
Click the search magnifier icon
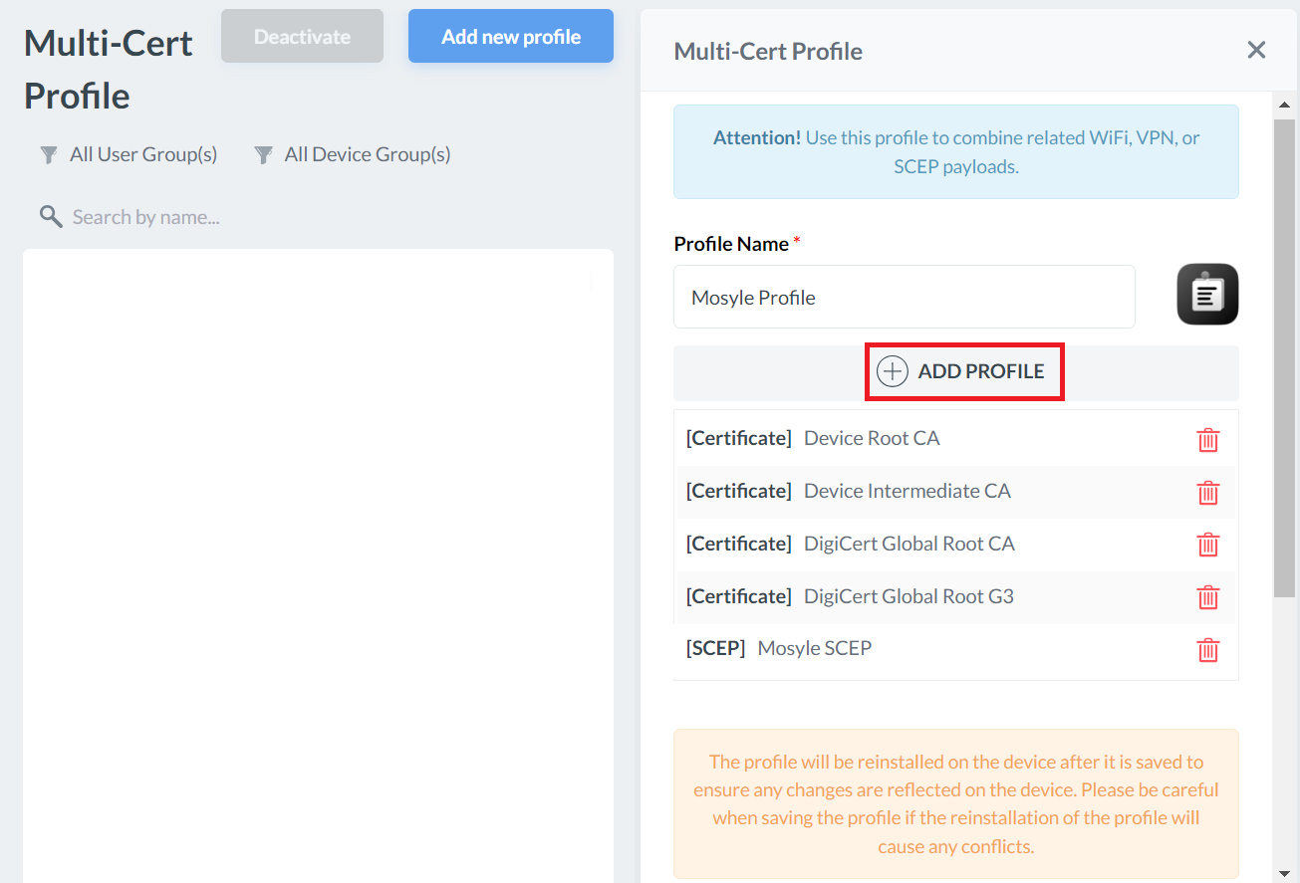50,216
